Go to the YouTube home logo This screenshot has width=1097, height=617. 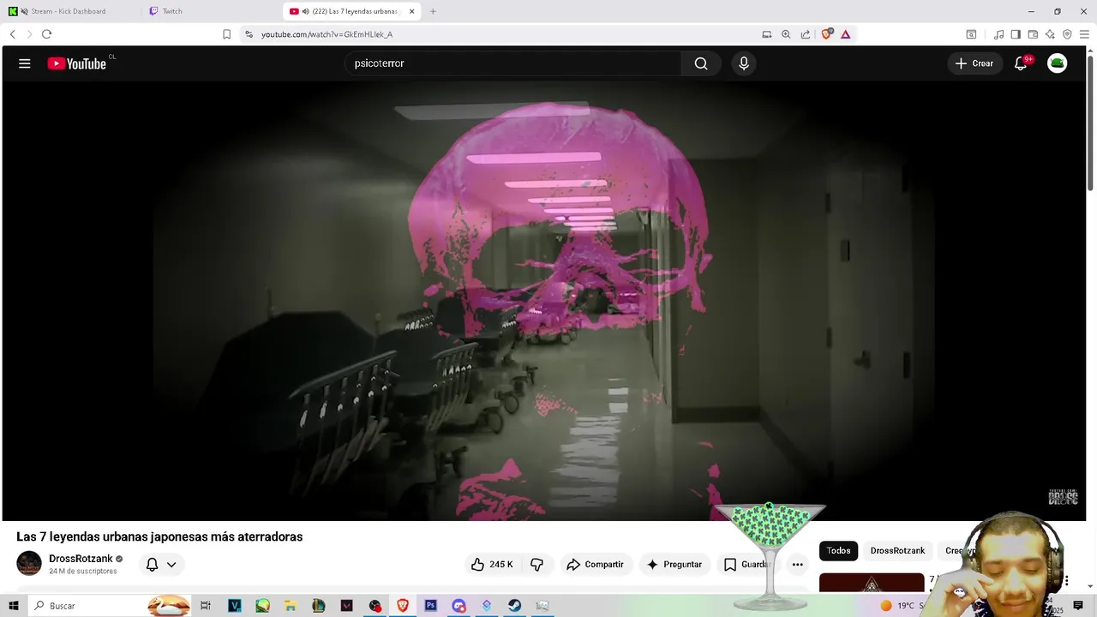point(76,63)
